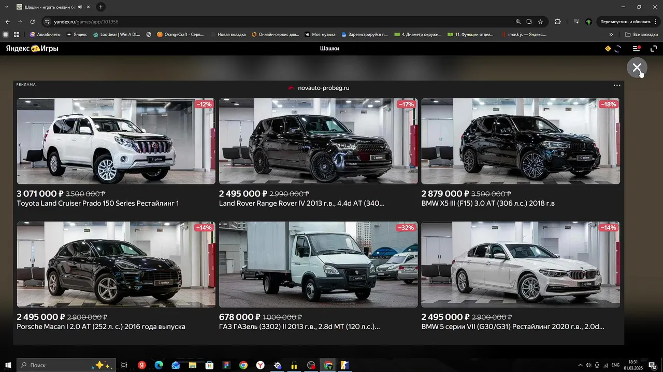Open the Яндекс bookmark
Screen dimensions: 663x372
(x=77, y=35)
